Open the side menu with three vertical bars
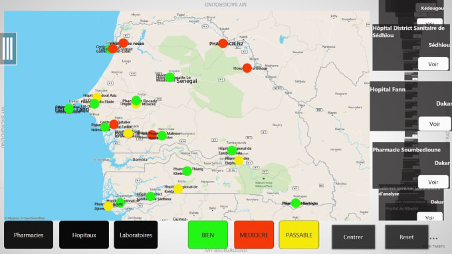 [8, 48]
